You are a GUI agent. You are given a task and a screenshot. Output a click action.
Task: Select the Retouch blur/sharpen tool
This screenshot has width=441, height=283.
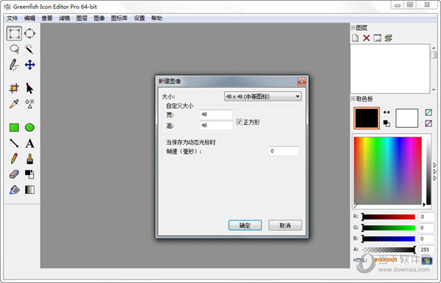click(x=29, y=104)
